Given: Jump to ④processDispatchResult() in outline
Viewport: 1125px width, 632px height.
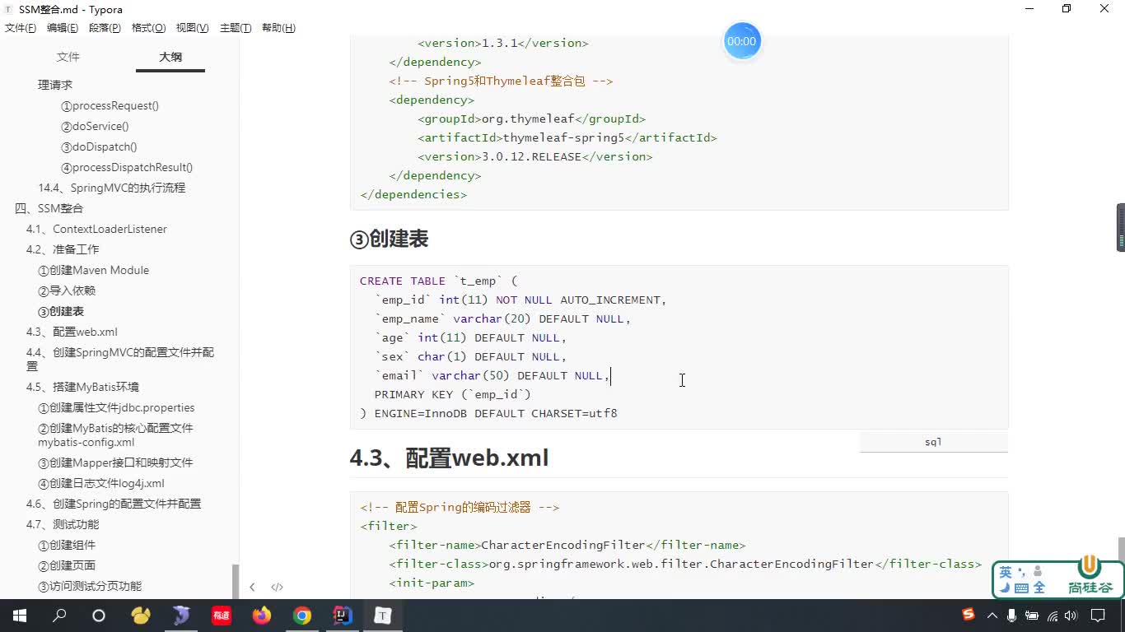Looking at the screenshot, I should point(127,167).
